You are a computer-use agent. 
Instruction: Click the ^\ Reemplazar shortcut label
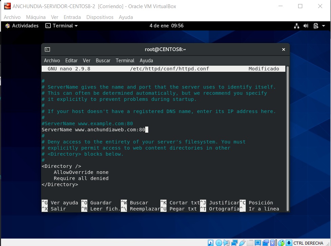(x=140, y=209)
